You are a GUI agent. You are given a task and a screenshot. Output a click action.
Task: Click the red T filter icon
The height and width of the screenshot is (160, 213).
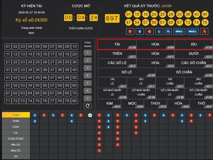tap(129, 32)
